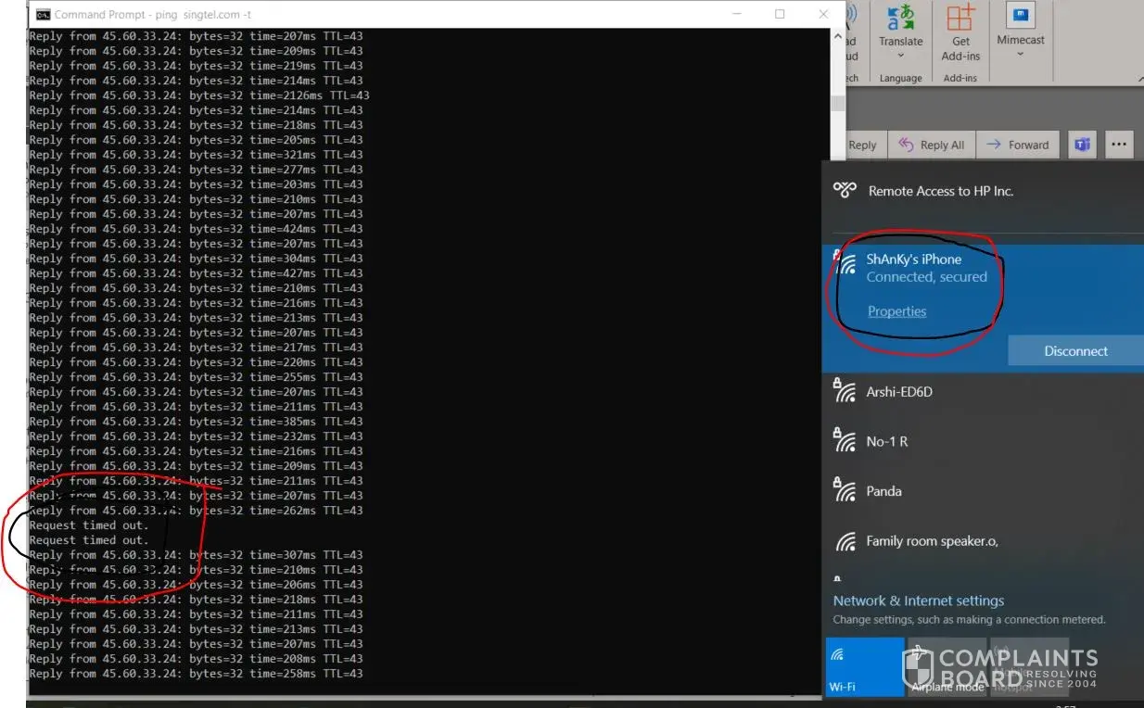The height and width of the screenshot is (708, 1144).
Task: Select the Panda Wi-Fi network
Action: 983,491
